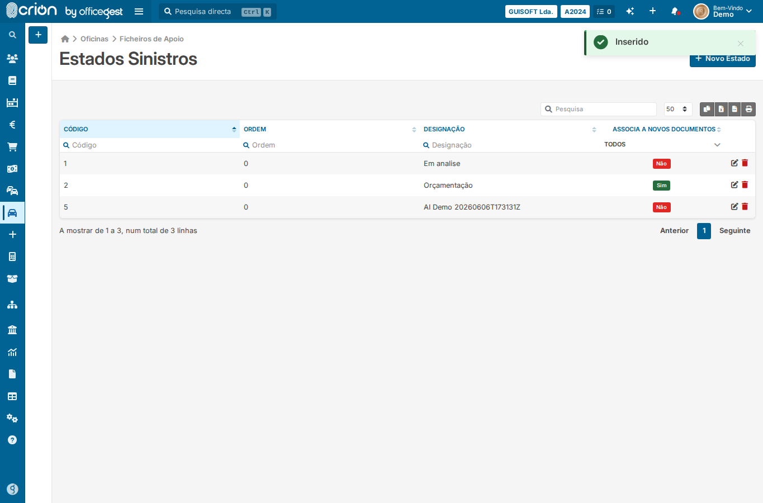Open shopping cart sidebar icon
Image resolution: width=763 pixels, height=503 pixels.
12,147
